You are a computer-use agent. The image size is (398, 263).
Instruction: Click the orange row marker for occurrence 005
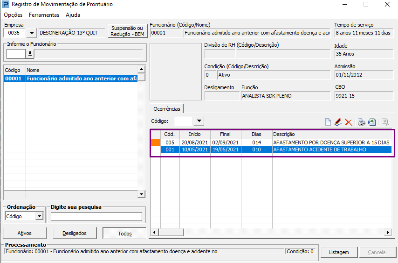(156, 142)
